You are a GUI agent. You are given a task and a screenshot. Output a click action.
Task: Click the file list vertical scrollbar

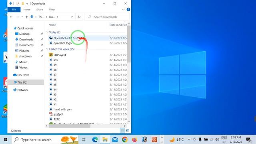point(129,44)
